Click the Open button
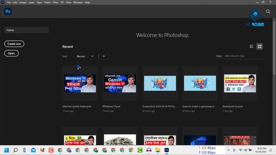 [x=12, y=53]
